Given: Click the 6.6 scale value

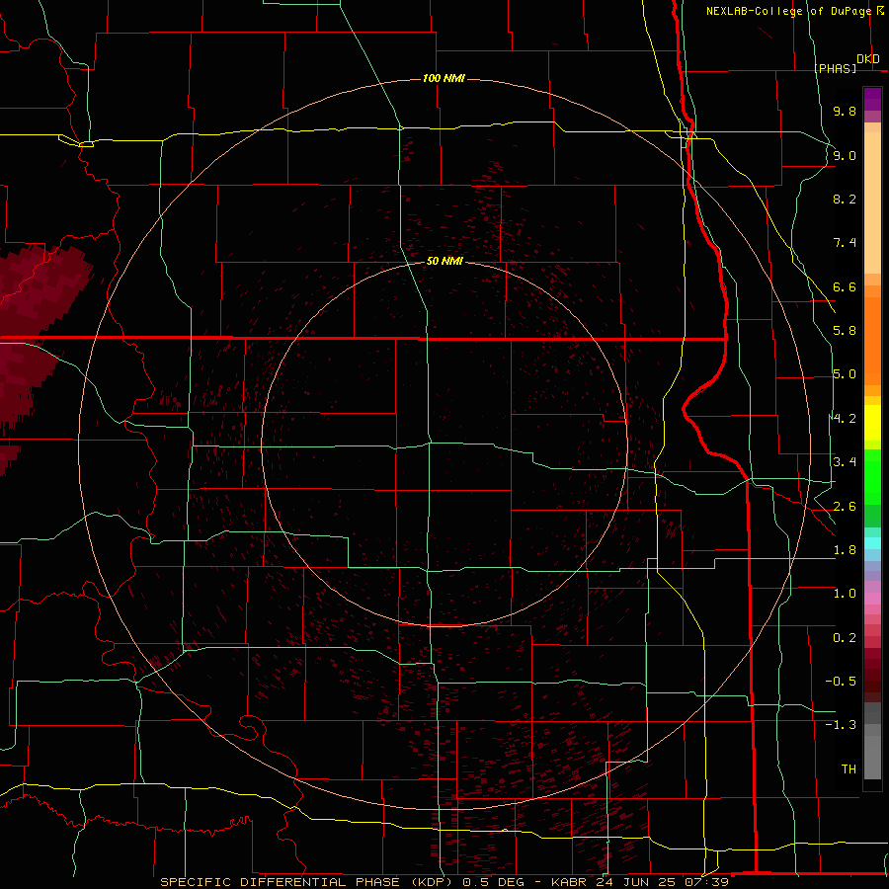Looking at the screenshot, I should point(845,286).
